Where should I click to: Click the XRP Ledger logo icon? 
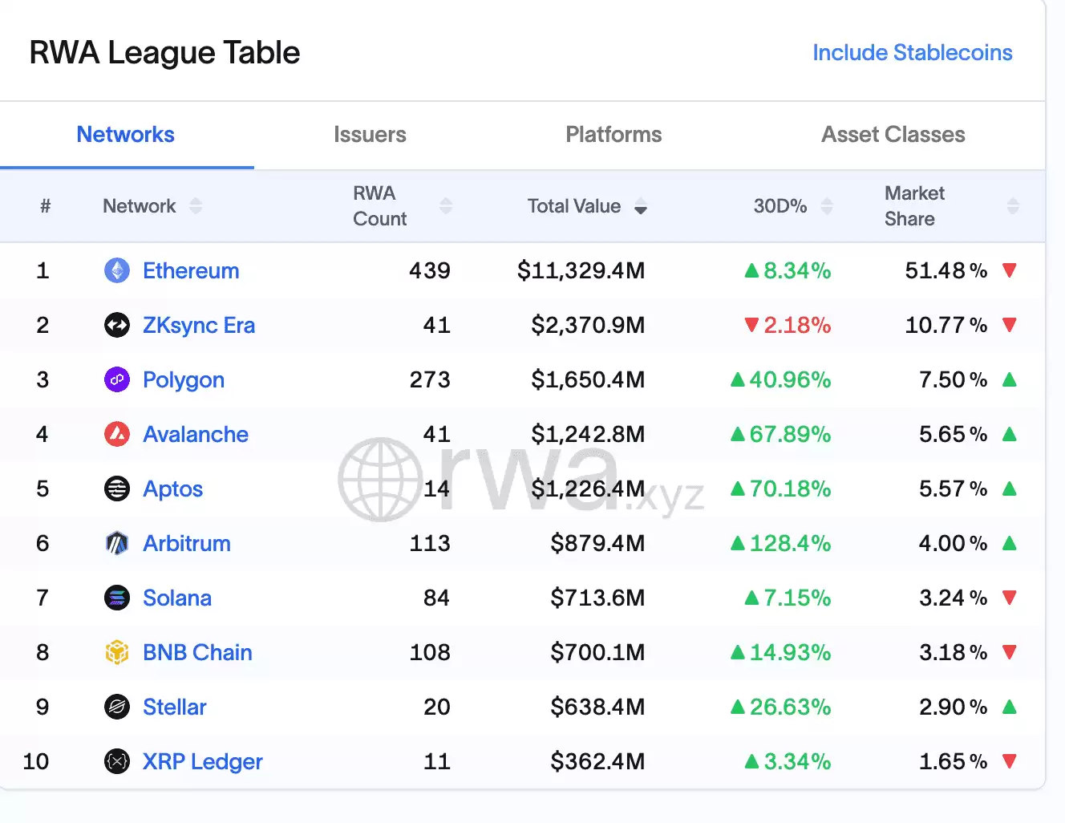click(x=117, y=762)
